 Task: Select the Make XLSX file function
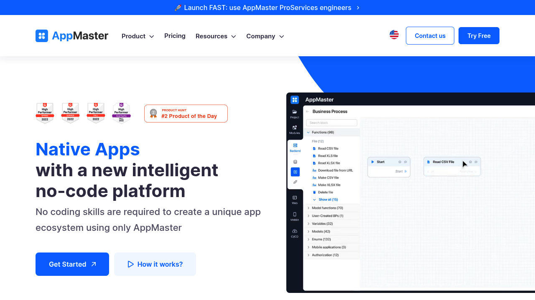tap(326, 185)
